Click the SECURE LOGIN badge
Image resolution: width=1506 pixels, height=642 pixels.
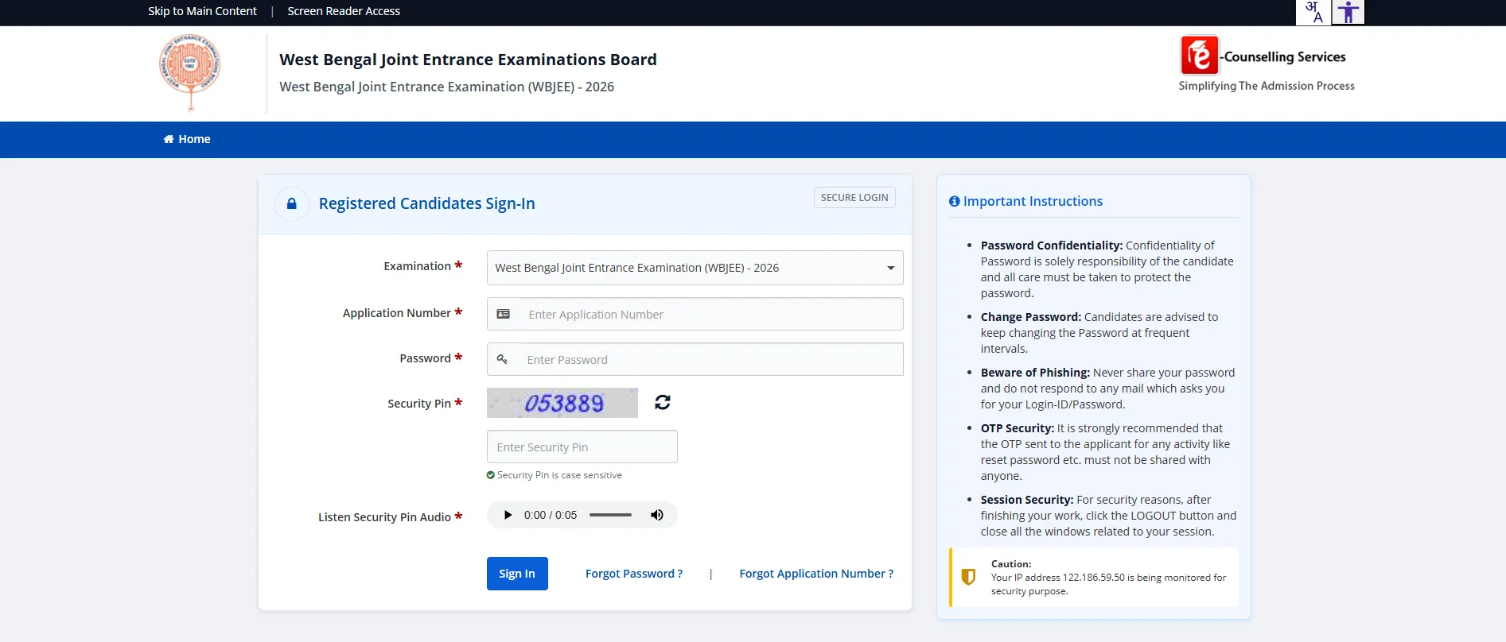pos(854,197)
